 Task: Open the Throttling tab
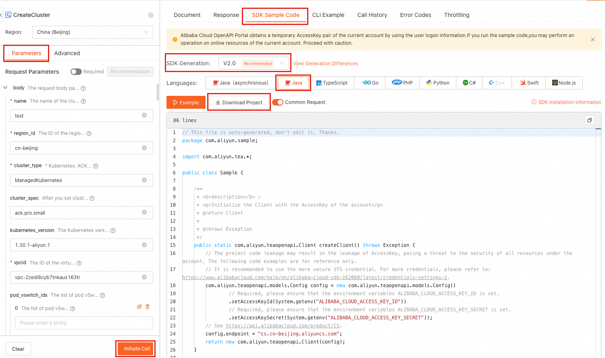(x=457, y=15)
